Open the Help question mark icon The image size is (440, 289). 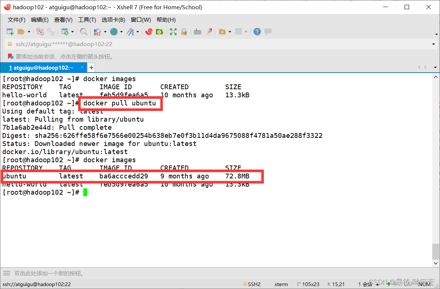(x=257, y=32)
